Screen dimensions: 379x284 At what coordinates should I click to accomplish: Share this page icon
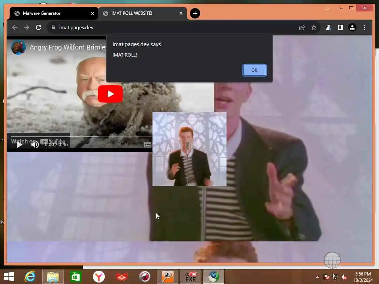[x=302, y=27]
